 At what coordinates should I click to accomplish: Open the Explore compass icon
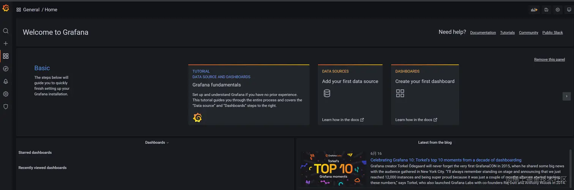(x=6, y=69)
